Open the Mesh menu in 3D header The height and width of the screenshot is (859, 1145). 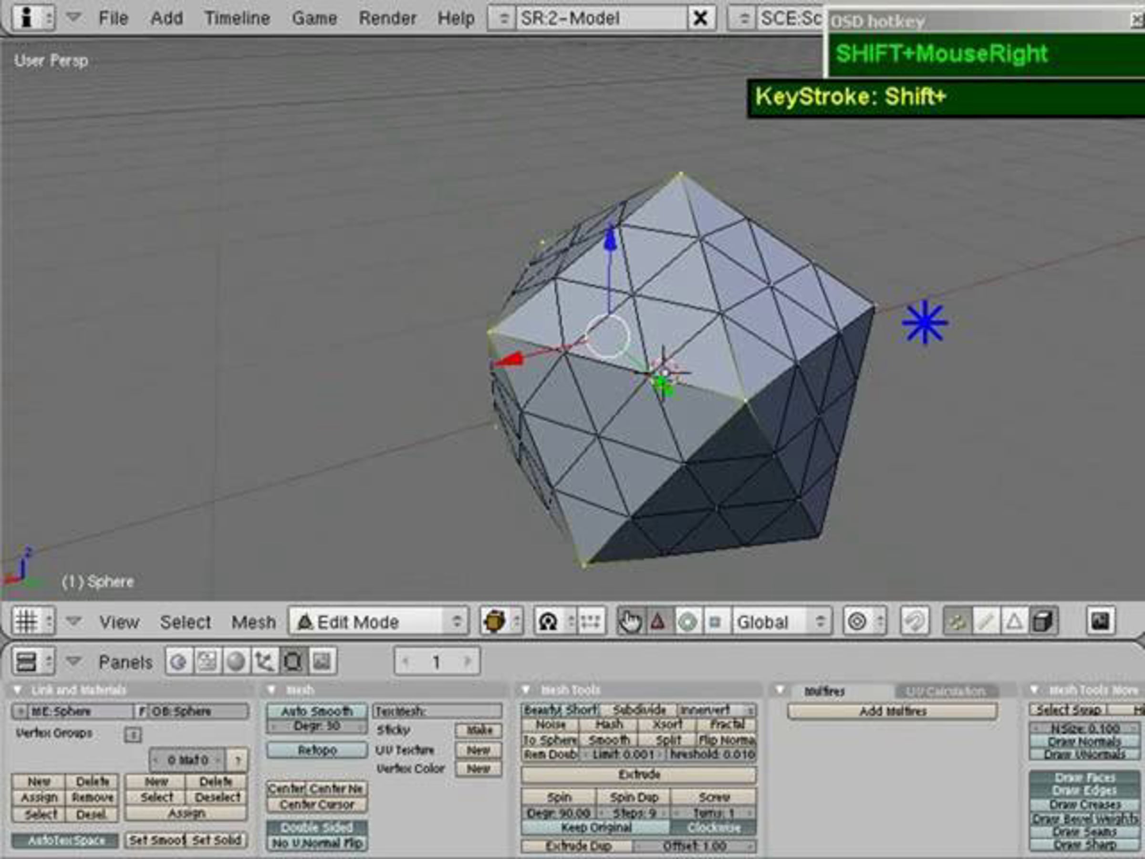(253, 622)
